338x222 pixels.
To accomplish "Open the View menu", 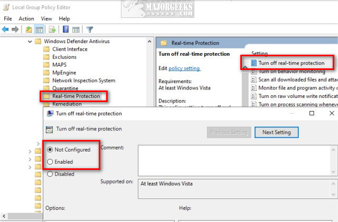I will click(x=46, y=19).
